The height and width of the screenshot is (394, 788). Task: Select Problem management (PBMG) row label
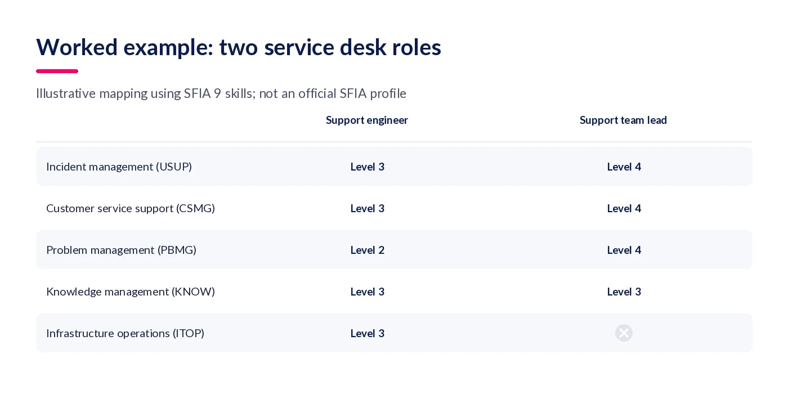click(121, 250)
